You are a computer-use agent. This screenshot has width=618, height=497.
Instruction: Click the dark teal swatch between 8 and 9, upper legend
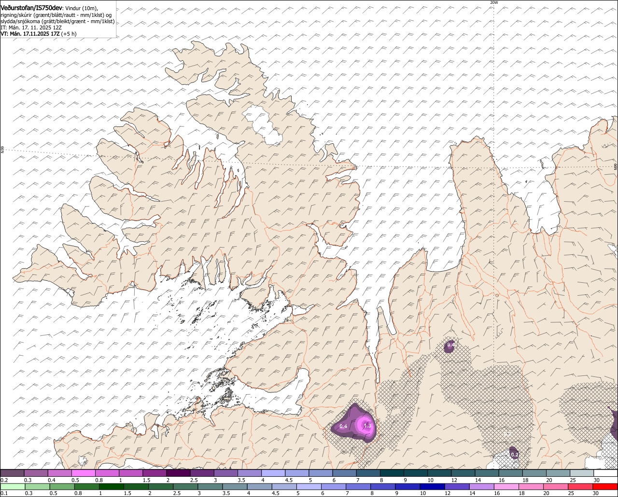393,473
